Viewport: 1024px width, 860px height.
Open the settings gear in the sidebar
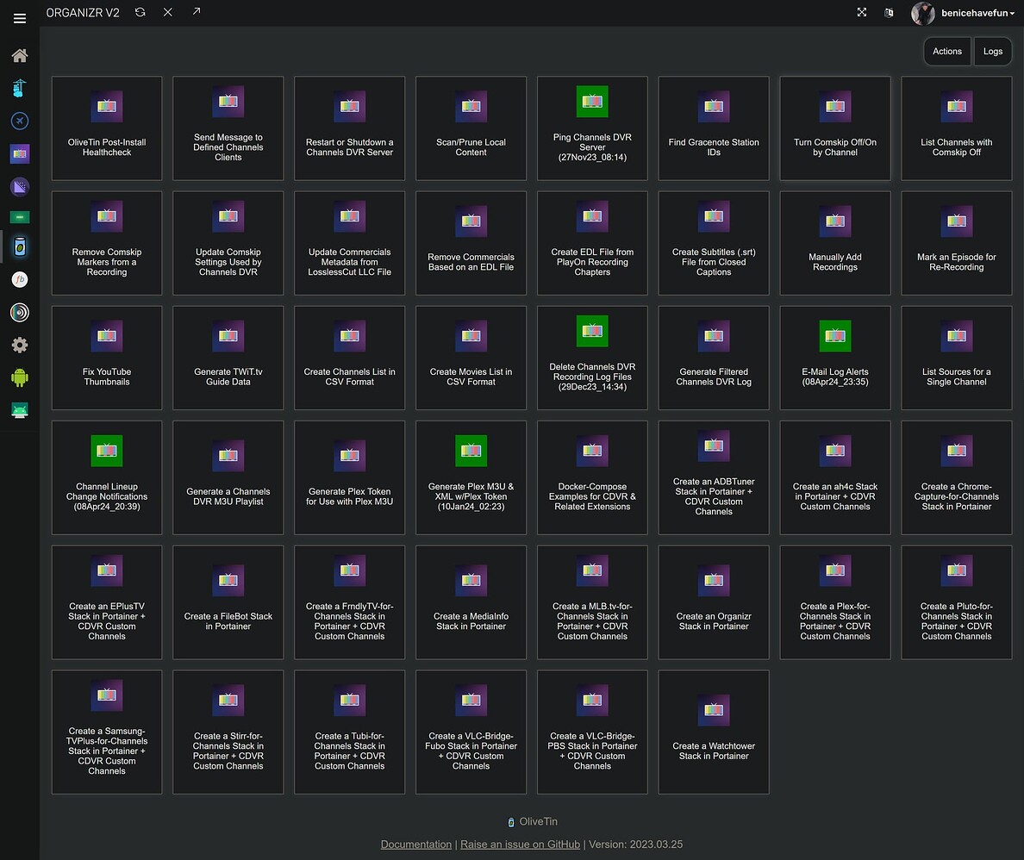[19, 345]
